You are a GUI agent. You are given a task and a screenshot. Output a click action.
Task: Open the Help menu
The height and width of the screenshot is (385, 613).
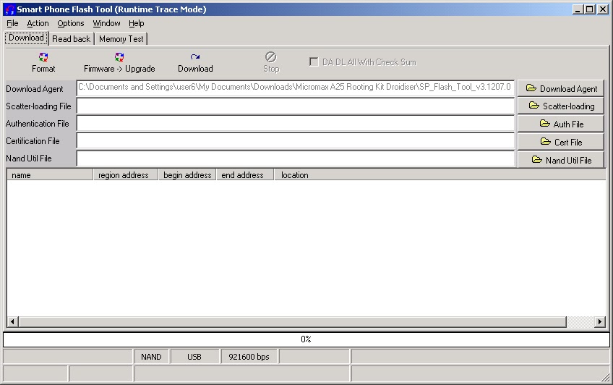pyautogui.click(x=137, y=23)
